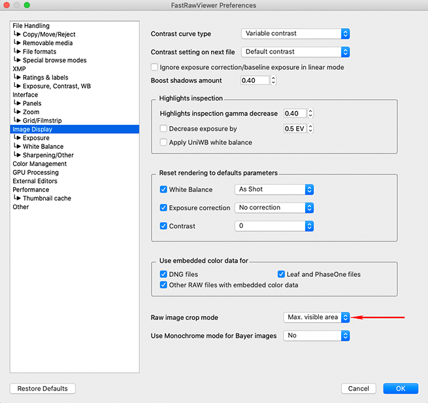Image resolution: width=428 pixels, height=403 pixels.
Task: Expand the Raw image crop mode dropdown
Action: pyautogui.click(x=317, y=317)
